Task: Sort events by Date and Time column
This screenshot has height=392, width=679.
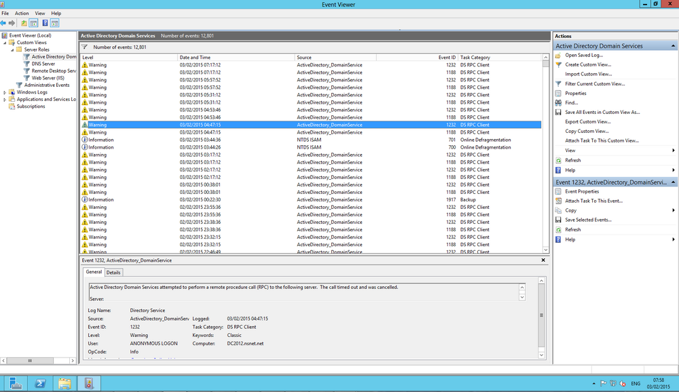Action: pyautogui.click(x=236, y=57)
